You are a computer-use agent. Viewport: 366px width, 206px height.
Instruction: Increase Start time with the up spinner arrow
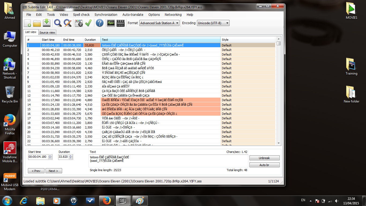[50, 156]
